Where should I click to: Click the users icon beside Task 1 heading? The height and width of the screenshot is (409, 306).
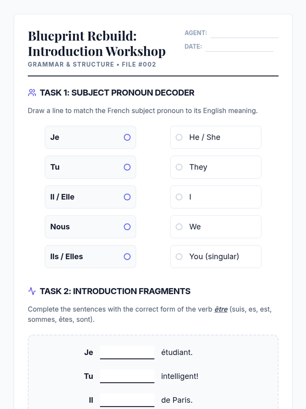32,93
